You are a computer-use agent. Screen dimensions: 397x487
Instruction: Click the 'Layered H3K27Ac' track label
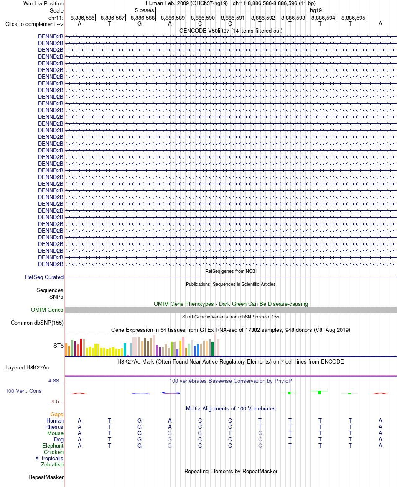pos(27,367)
